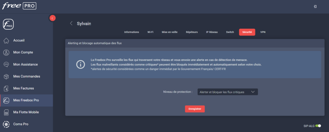The image size is (329, 132).
Task: Open Mes Commandes in the sidebar
Action: (26, 76)
